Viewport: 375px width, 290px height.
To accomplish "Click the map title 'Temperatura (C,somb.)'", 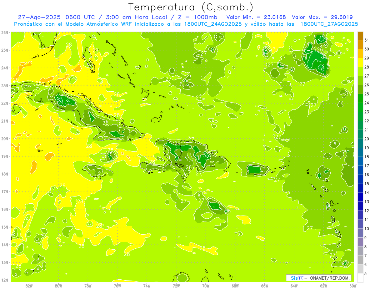I will tap(191, 7).
